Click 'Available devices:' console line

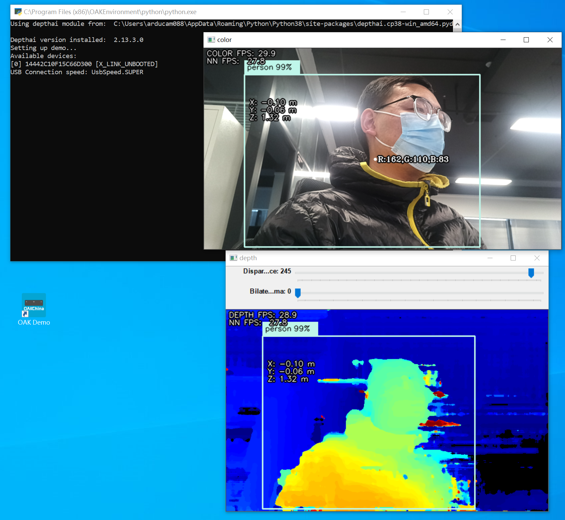click(44, 56)
